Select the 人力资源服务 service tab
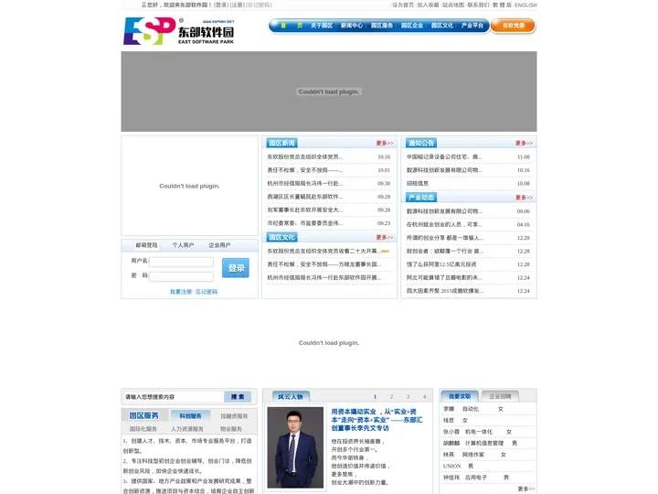658x494 pixels. click(187, 429)
